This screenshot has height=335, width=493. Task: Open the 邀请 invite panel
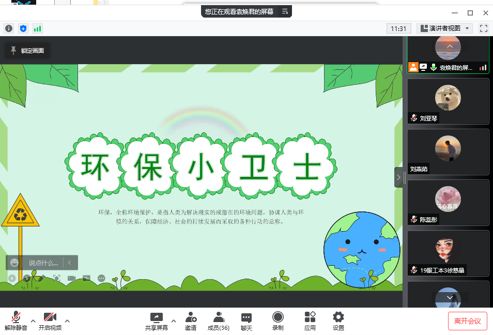coord(191,321)
